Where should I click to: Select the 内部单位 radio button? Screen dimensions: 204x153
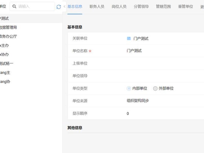[x=129, y=88]
